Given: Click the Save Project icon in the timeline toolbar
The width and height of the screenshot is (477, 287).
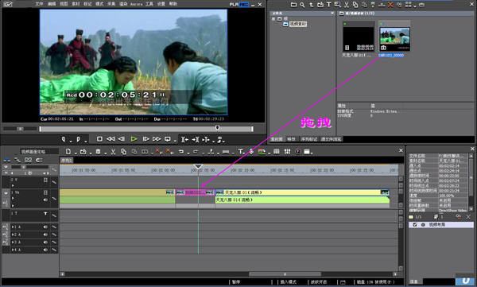Looking at the screenshot, I should click(x=99, y=152).
